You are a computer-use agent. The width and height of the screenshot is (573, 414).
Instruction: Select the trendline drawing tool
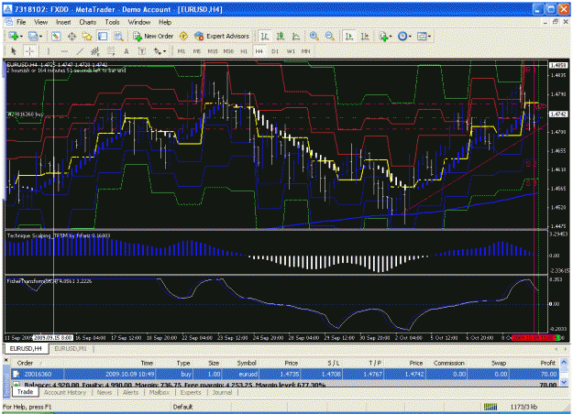pos(80,51)
